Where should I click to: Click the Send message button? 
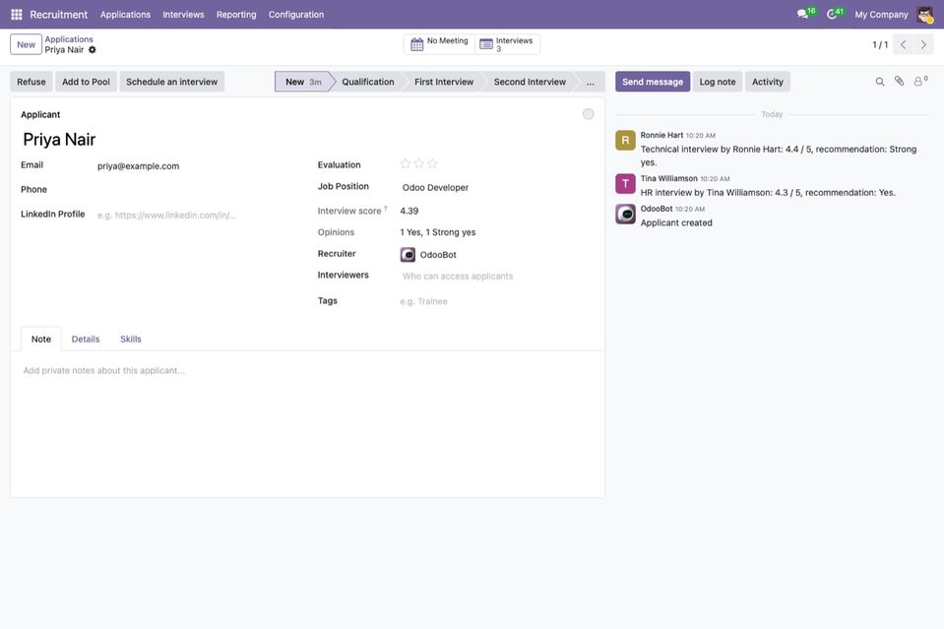(x=653, y=82)
